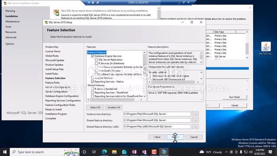
Task: Open File Explorer from the taskbar
Action: pos(114,152)
